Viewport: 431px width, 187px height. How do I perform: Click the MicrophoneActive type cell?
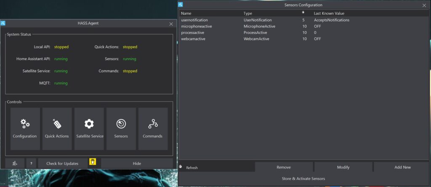(259, 27)
